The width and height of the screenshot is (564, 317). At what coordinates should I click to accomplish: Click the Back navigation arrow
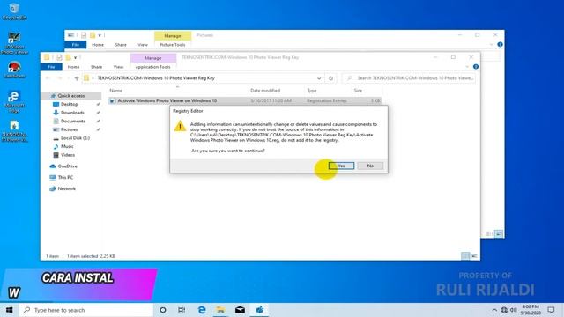click(x=48, y=78)
